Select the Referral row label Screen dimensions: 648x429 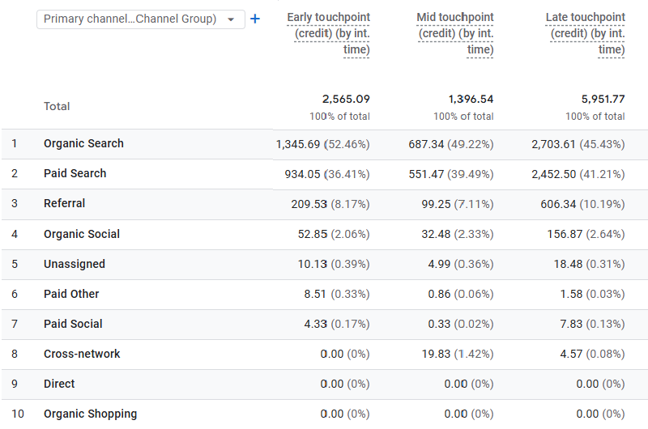pyautogui.click(x=65, y=203)
